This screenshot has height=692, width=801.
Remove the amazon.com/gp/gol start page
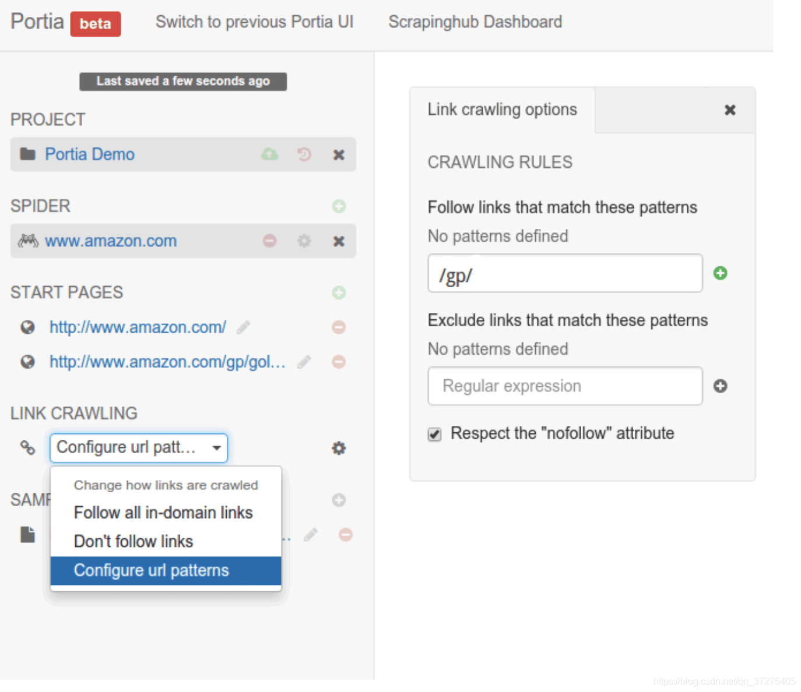click(x=339, y=362)
